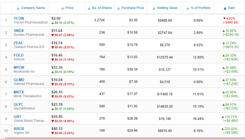Image resolution: width=245 pixels, height=139 pixels.
Task: Click the $11.64 price for SNDX
Action: point(57,31)
